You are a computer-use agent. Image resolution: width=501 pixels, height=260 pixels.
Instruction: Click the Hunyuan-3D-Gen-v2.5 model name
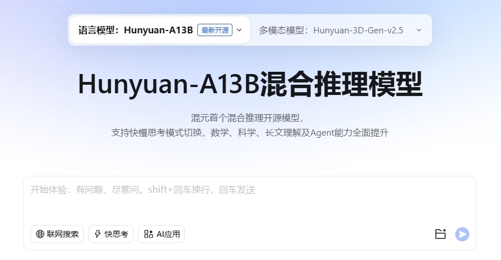coord(358,31)
